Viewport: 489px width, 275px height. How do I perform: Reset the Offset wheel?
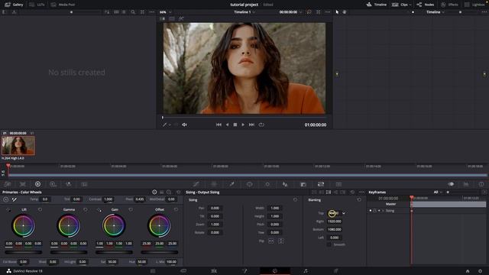tap(176, 209)
